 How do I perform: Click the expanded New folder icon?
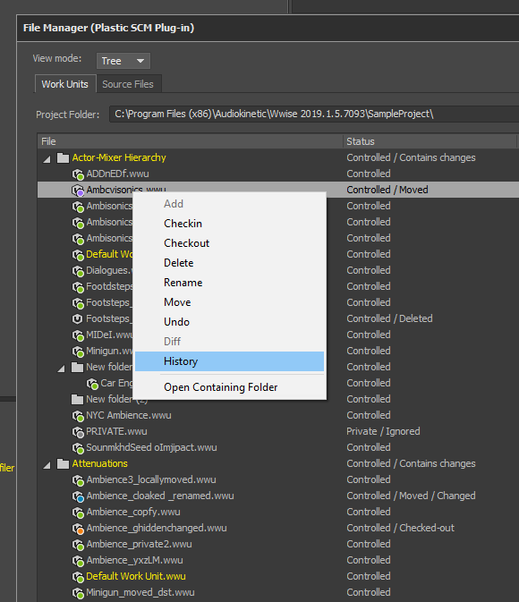77,367
